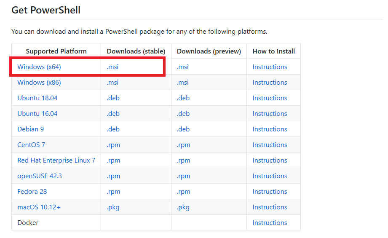Open Instructions for Fedora 28

click(x=270, y=192)
